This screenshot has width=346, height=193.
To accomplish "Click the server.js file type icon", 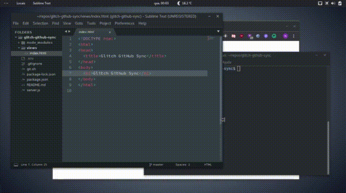I will click(x=23, y=90).
